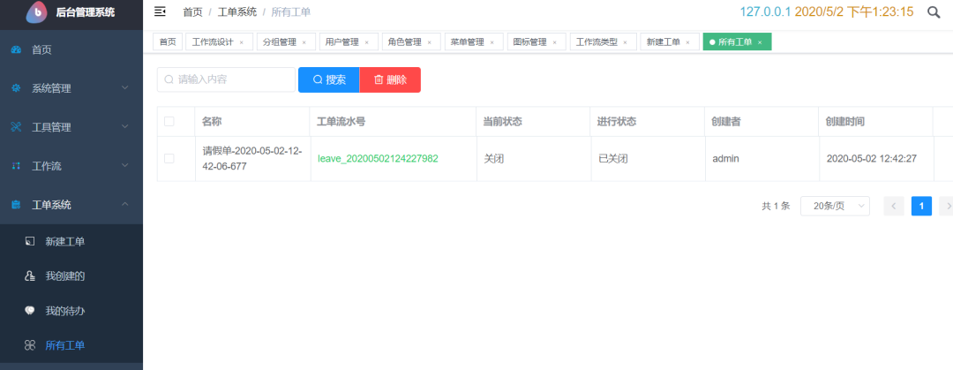Image resolution: width=953 pixels, height=370 pixels.
Task: Click 首页 in the breadcrumb
Action: [x=192, y=11]
